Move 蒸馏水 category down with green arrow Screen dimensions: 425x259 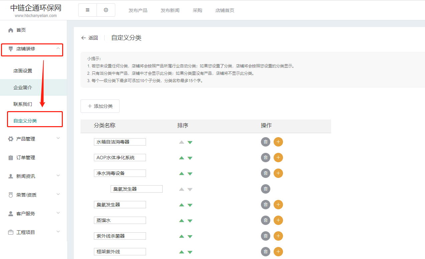[190, 221]
